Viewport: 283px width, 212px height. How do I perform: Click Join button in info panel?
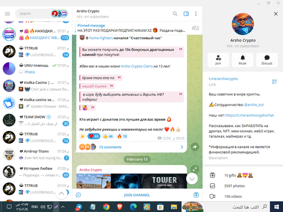(218, 60)
